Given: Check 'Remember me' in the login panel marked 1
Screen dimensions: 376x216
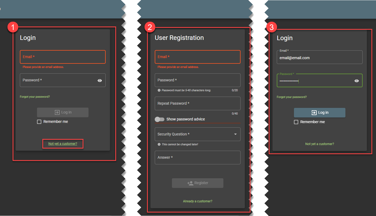Looking at the screenshot, I should click(x=39, y=122).
